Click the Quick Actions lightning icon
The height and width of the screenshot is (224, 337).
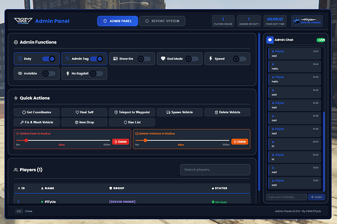point(16,98)
